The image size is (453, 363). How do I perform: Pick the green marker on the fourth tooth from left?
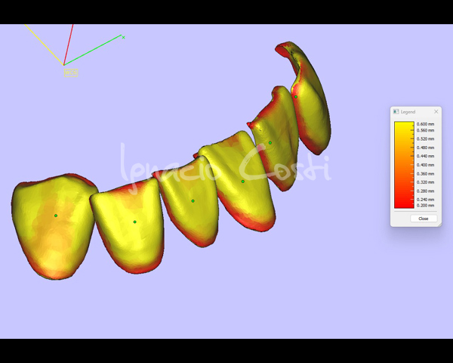coord(242,181)
